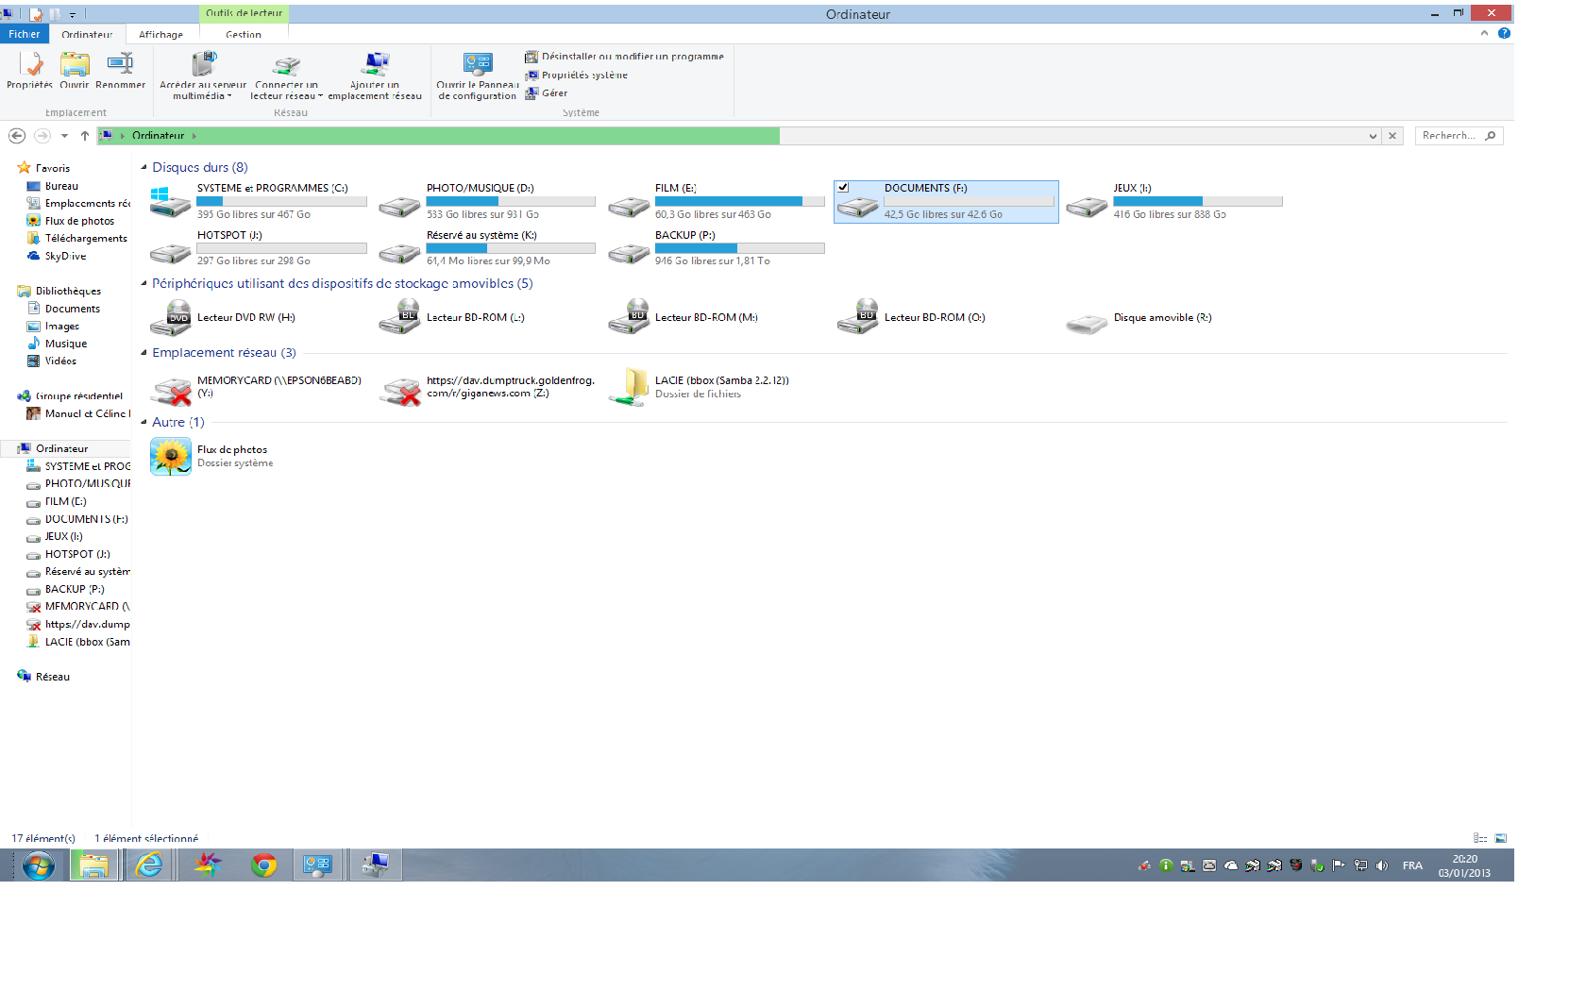The image size is (1586, 991).
Task: Switch to the Affichage ribbon tab
Action: pyautogui.click(x=160, y=35)
